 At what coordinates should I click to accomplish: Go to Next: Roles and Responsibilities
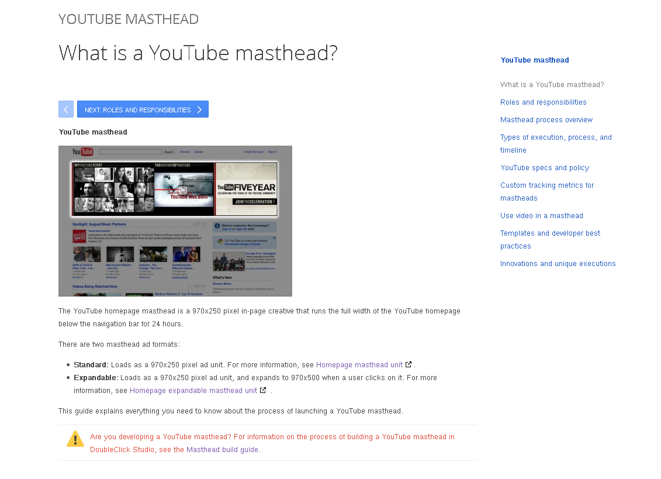(143, 109)
